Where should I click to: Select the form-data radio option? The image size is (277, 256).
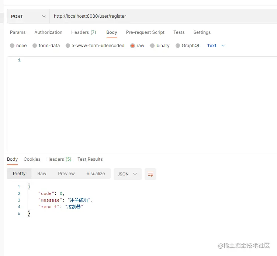click(35, 46)
